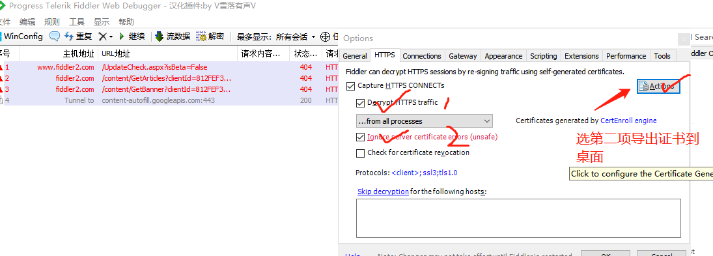Open the 所有会话 keep sessions dropdown
The width and height of the screenshot is (713, 256).
[x=296, y=37]
